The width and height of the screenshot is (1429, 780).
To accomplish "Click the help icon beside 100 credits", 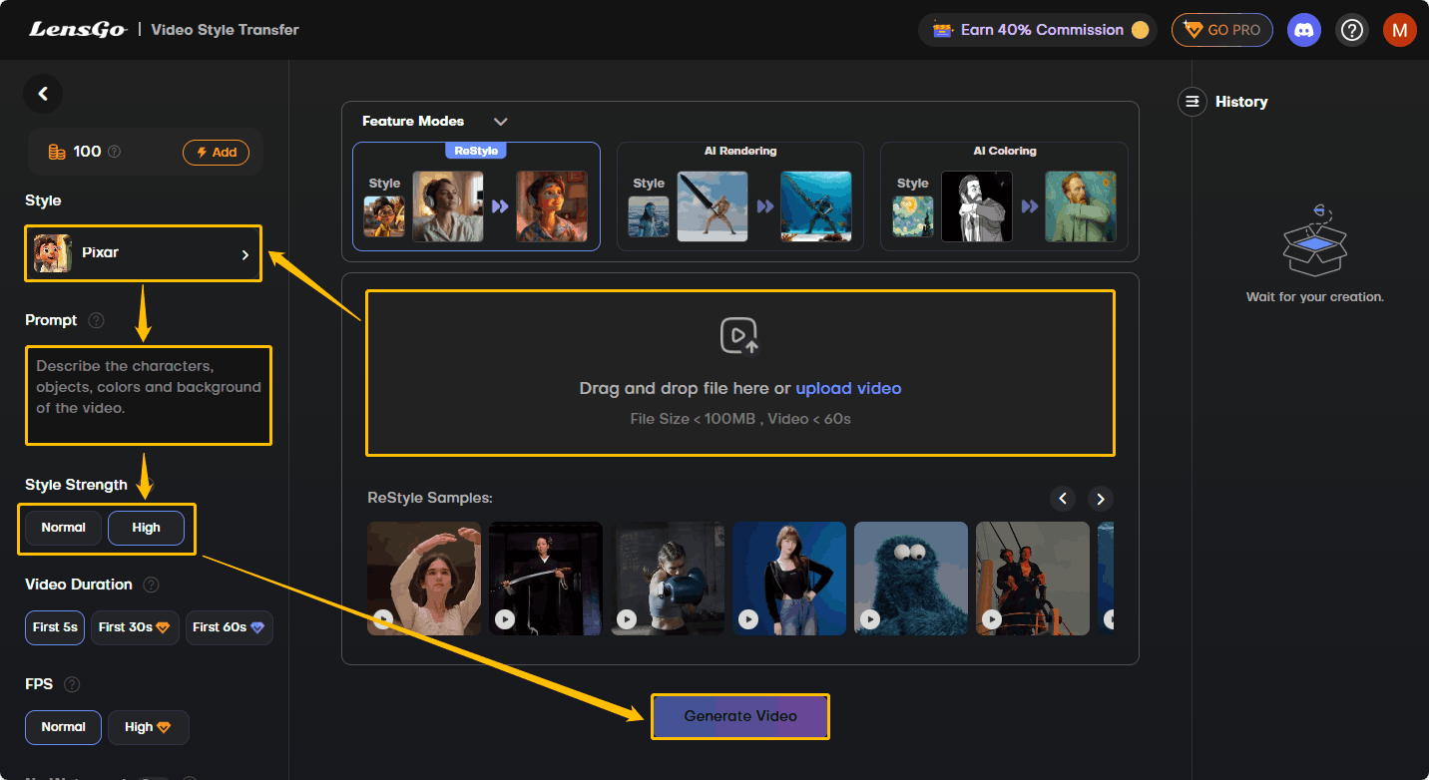I will point(114,152).
